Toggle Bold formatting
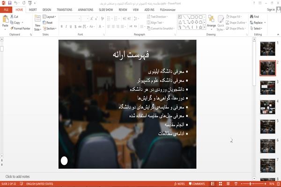Screen dimensions: 281x187 pos(61,27)
